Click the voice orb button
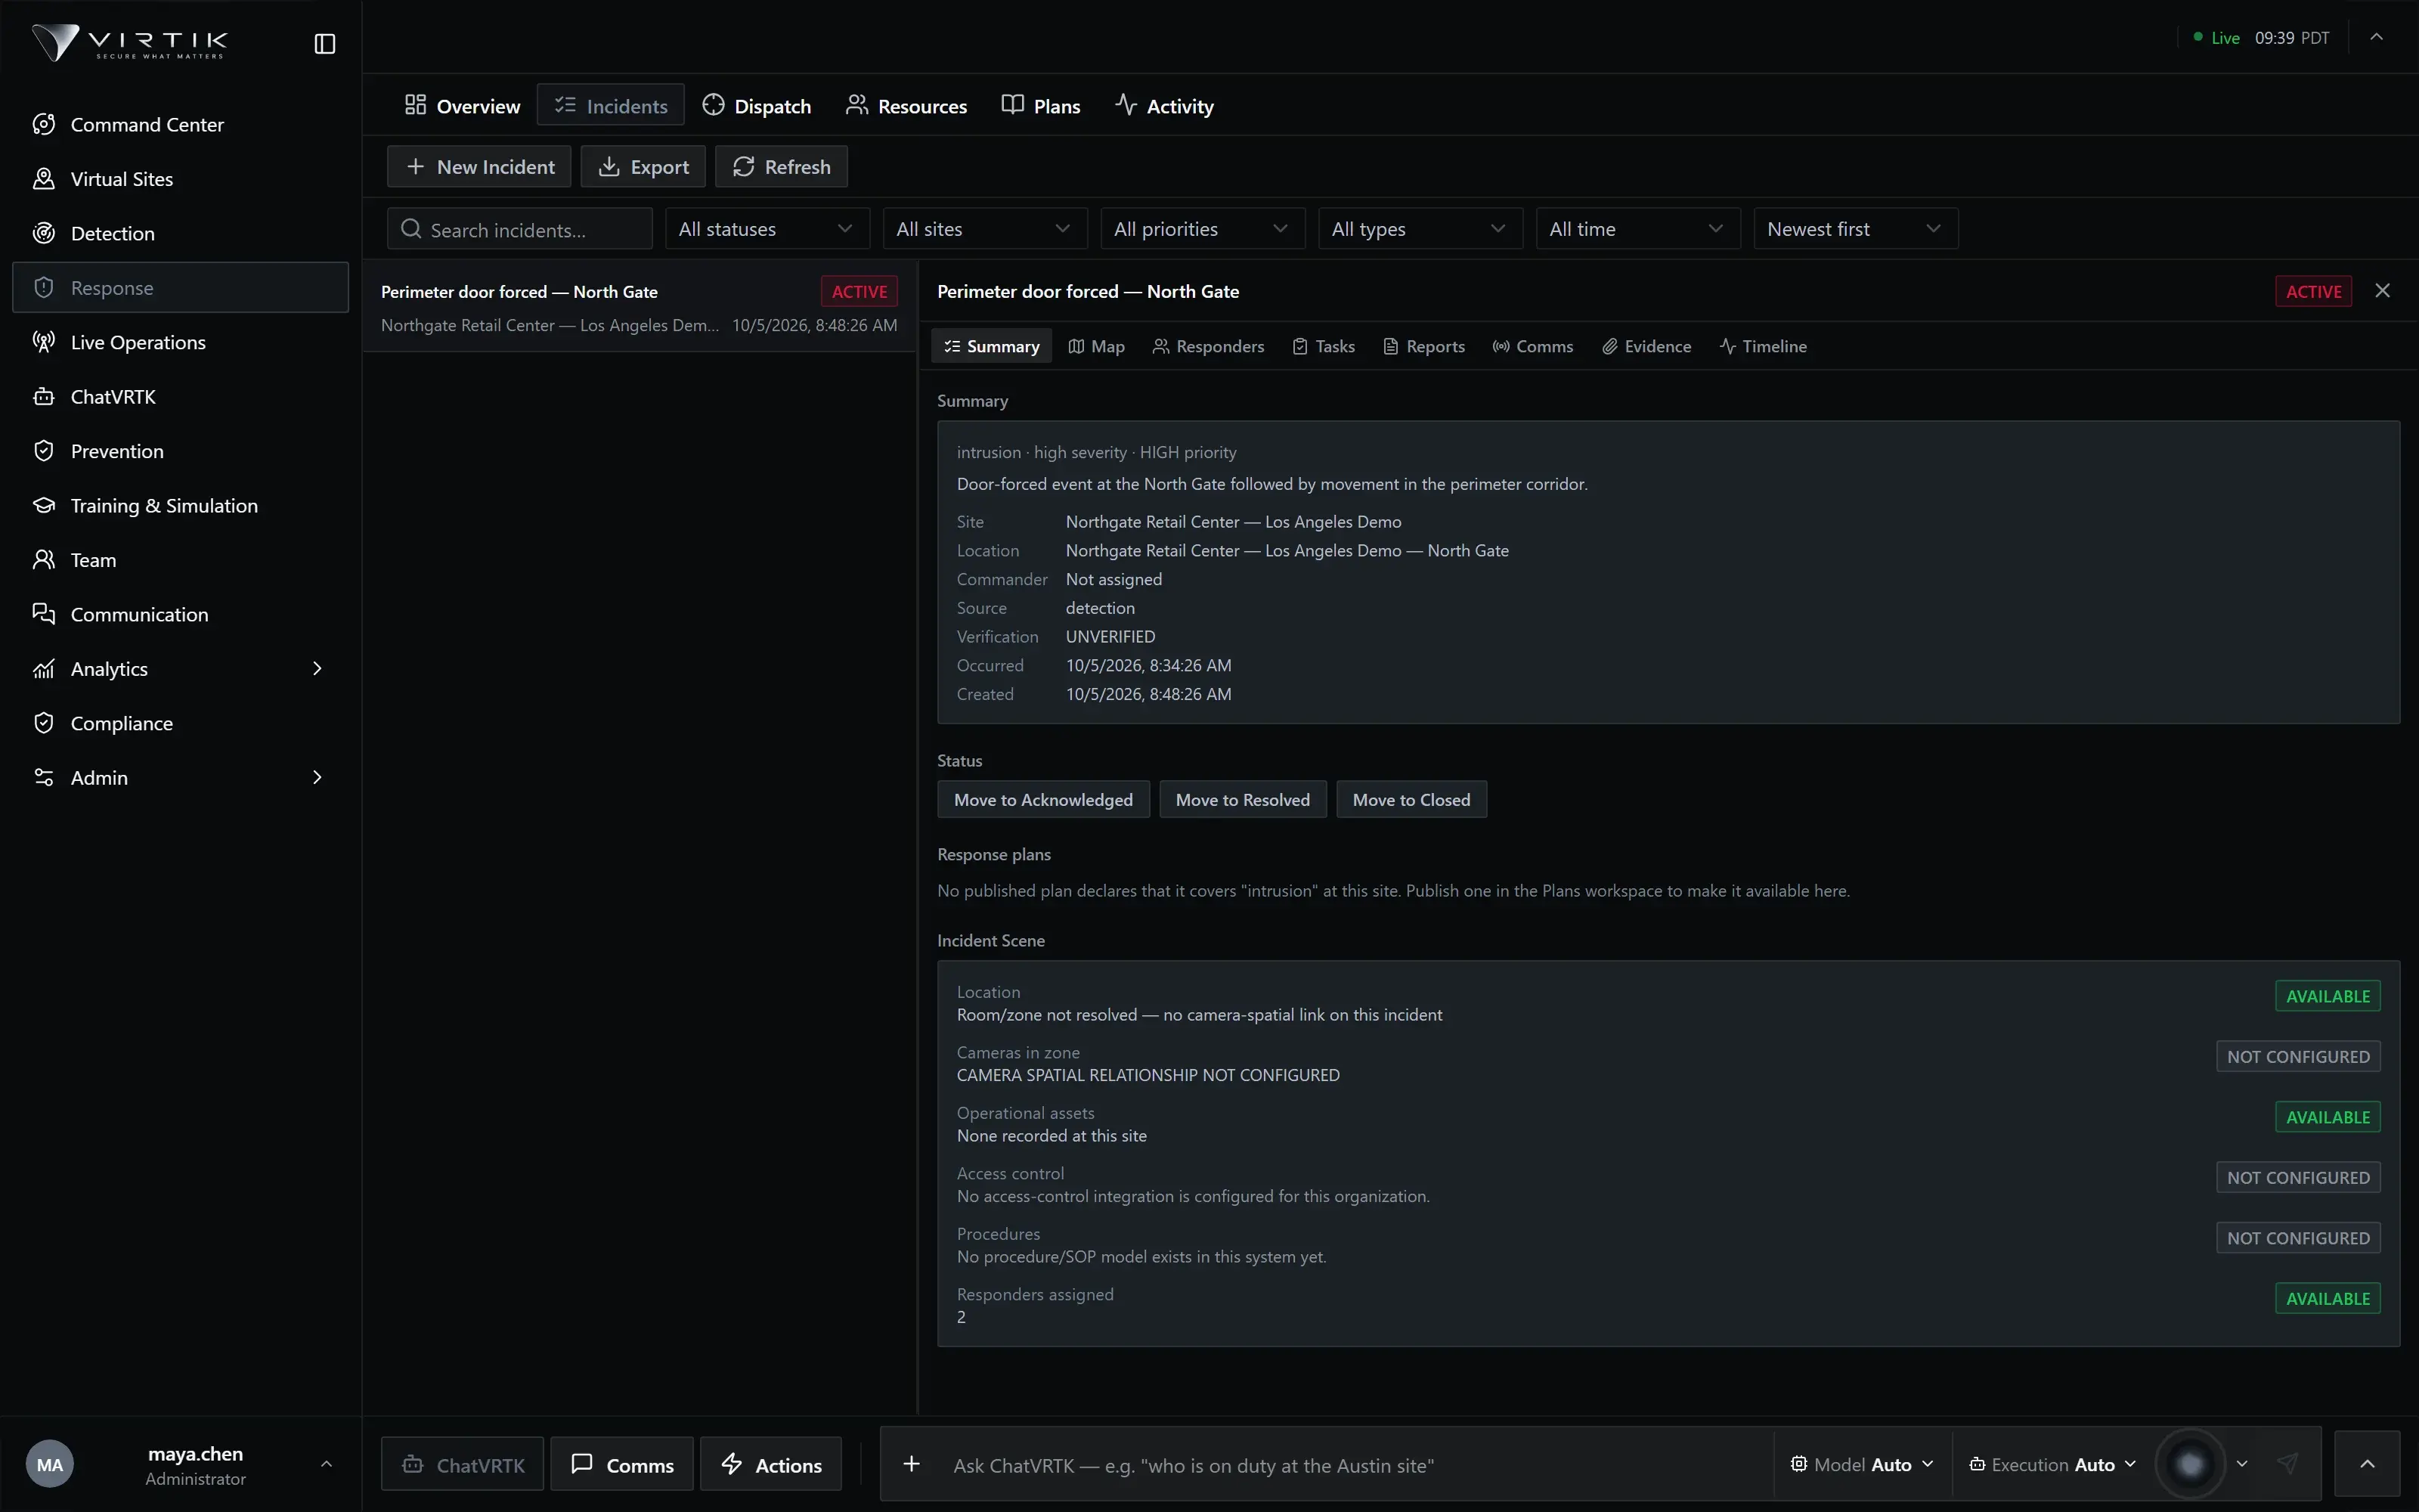2419x1512 pixels. tap(2190, 1465)
